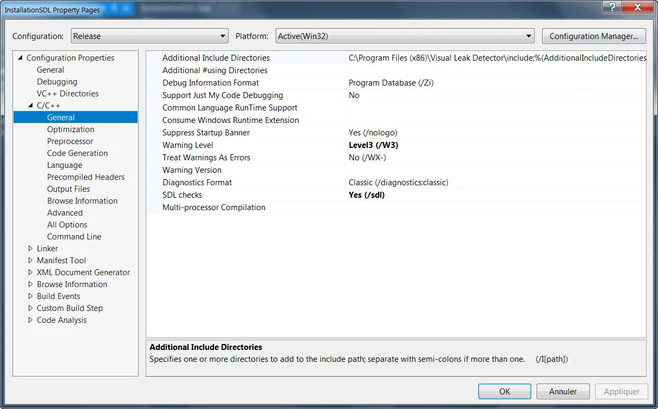Viewport: 658px width, 409px height.
Task: Select the highlighted General item under C/C++
Action: (75, 118)
